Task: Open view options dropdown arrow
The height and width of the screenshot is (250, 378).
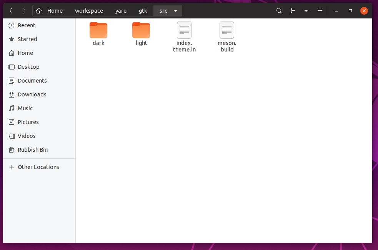Action: [x=306, y=11]
